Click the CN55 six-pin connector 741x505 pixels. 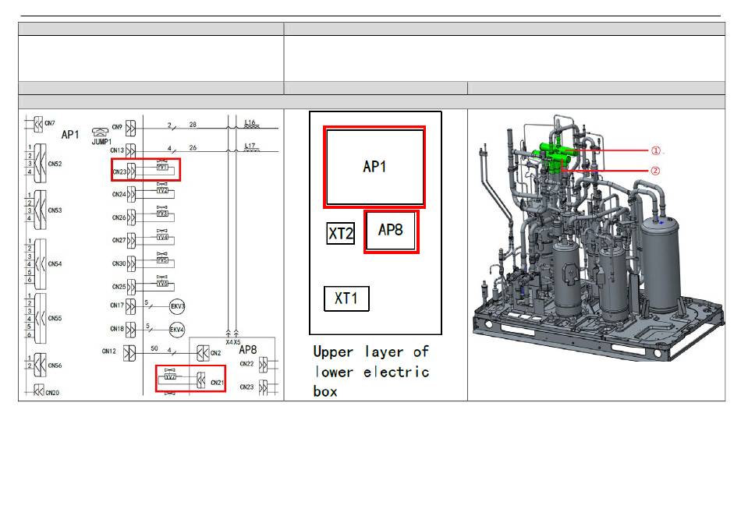tap(39, 318)
